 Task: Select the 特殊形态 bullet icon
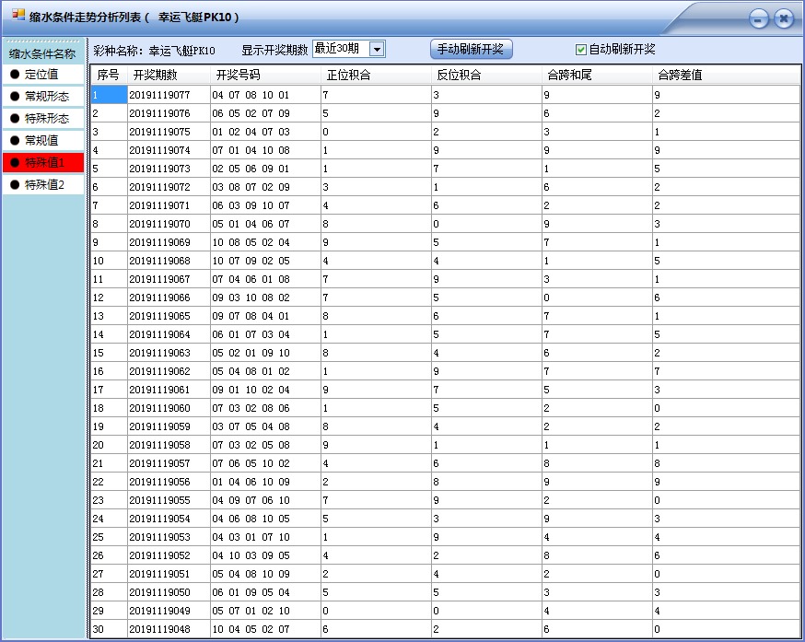tap(14, 116)
